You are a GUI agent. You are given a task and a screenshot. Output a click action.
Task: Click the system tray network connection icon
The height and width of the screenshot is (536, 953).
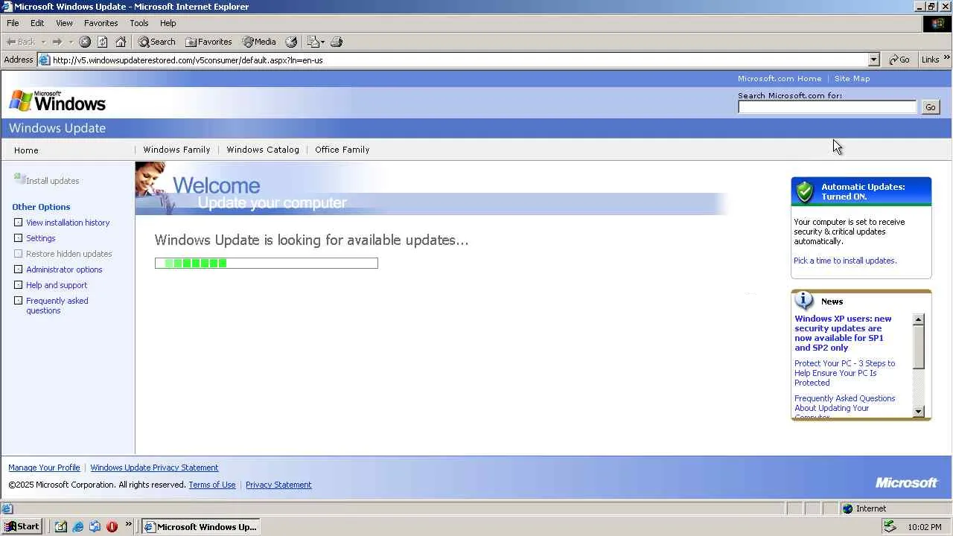[x=889, y=526]
